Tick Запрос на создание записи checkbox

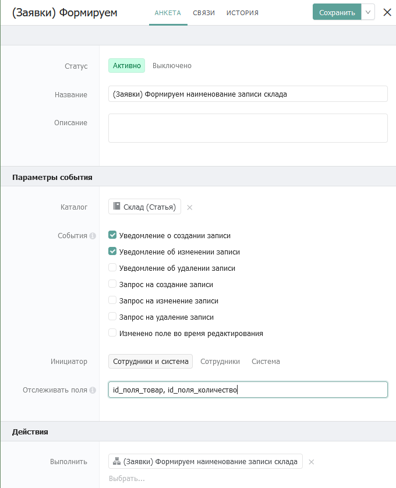(x=112, y=284)
